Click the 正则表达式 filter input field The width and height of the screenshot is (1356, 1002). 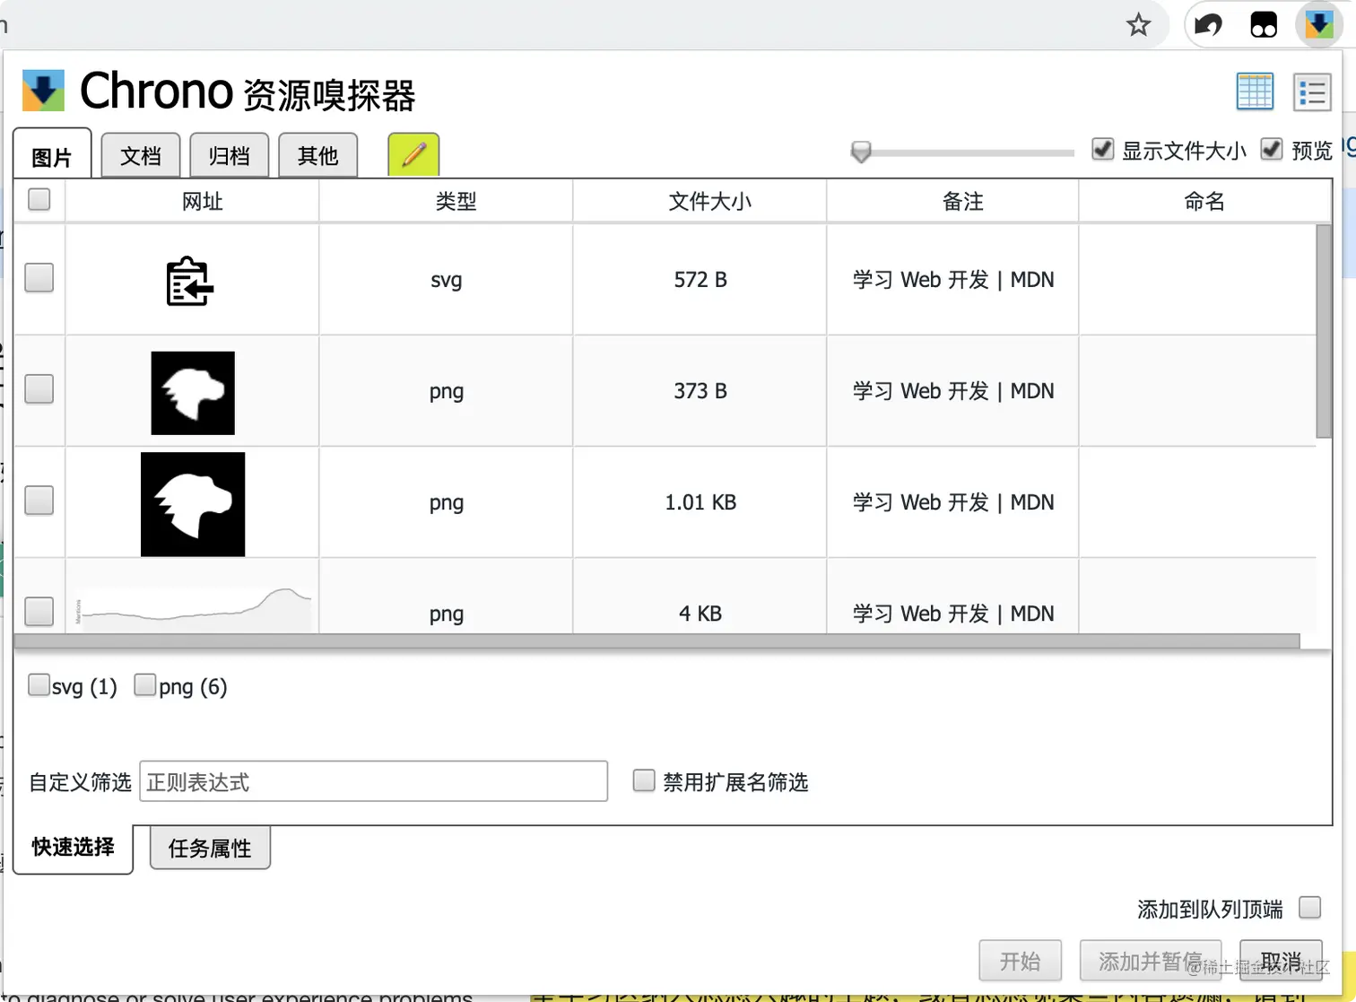pyautogui.click(x=374, y=781)
